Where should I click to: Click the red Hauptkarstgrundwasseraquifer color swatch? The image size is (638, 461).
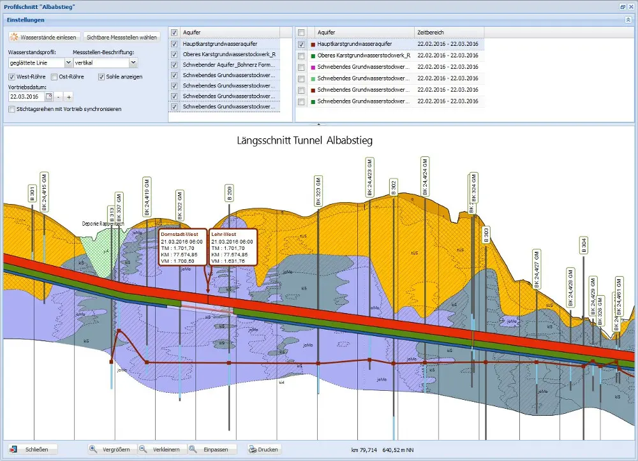(x=313, y=44)
